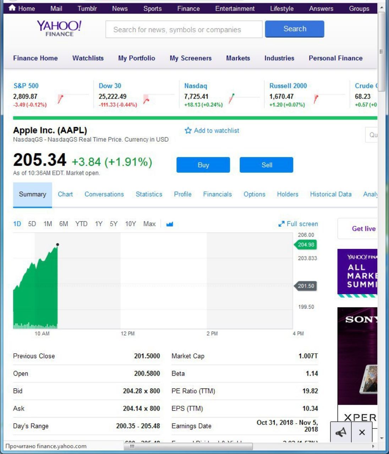Click the S&P 500 index link

(26, 86)
